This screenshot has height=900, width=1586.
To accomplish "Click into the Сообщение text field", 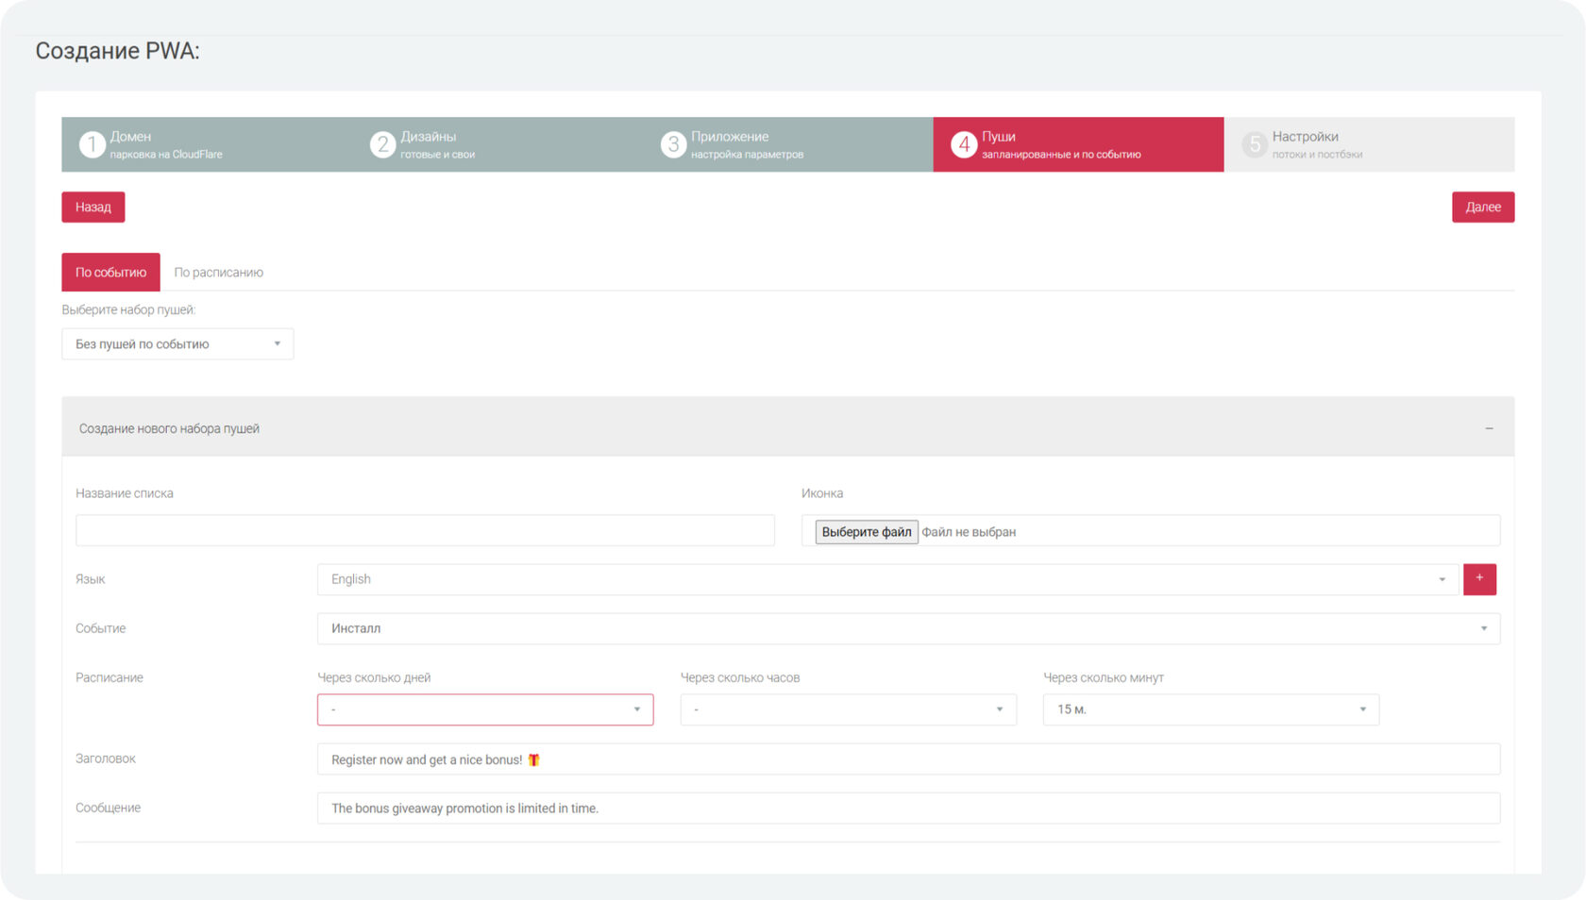I will click(x=907, y=808).
